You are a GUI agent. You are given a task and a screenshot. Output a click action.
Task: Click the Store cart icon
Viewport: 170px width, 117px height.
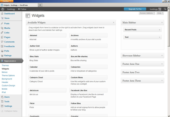tap(2, 18)
